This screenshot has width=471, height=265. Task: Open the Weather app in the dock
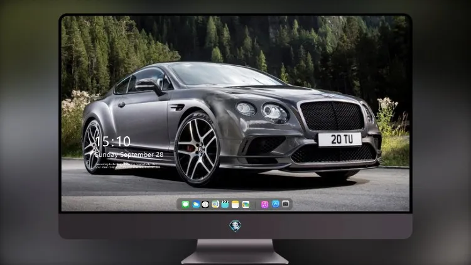[195, 205]
